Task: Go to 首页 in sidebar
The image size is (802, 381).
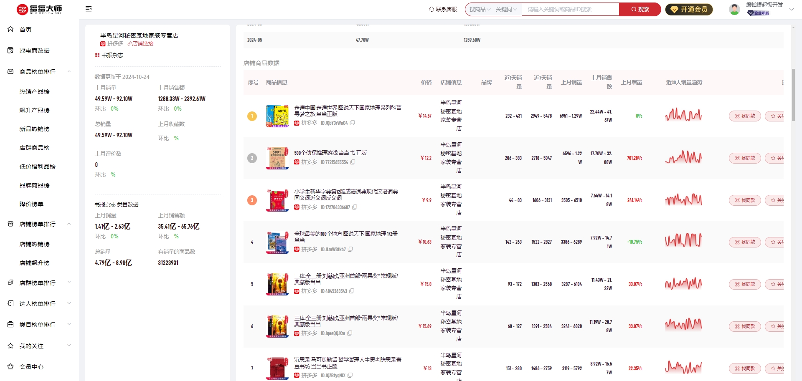Action: coord(25,30)
